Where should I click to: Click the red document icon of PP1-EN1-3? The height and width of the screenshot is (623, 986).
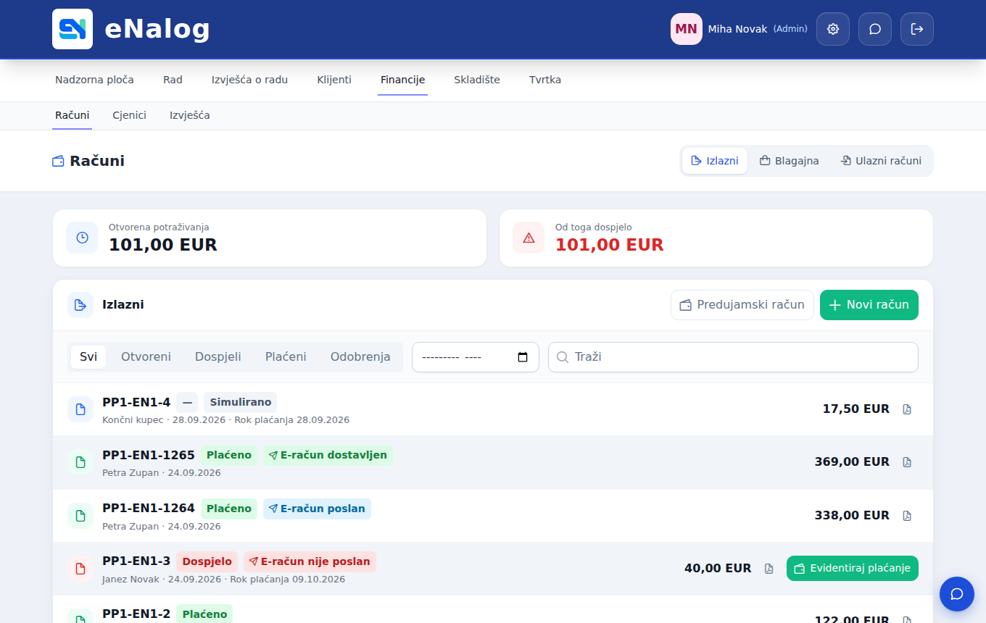pos(80,569)
